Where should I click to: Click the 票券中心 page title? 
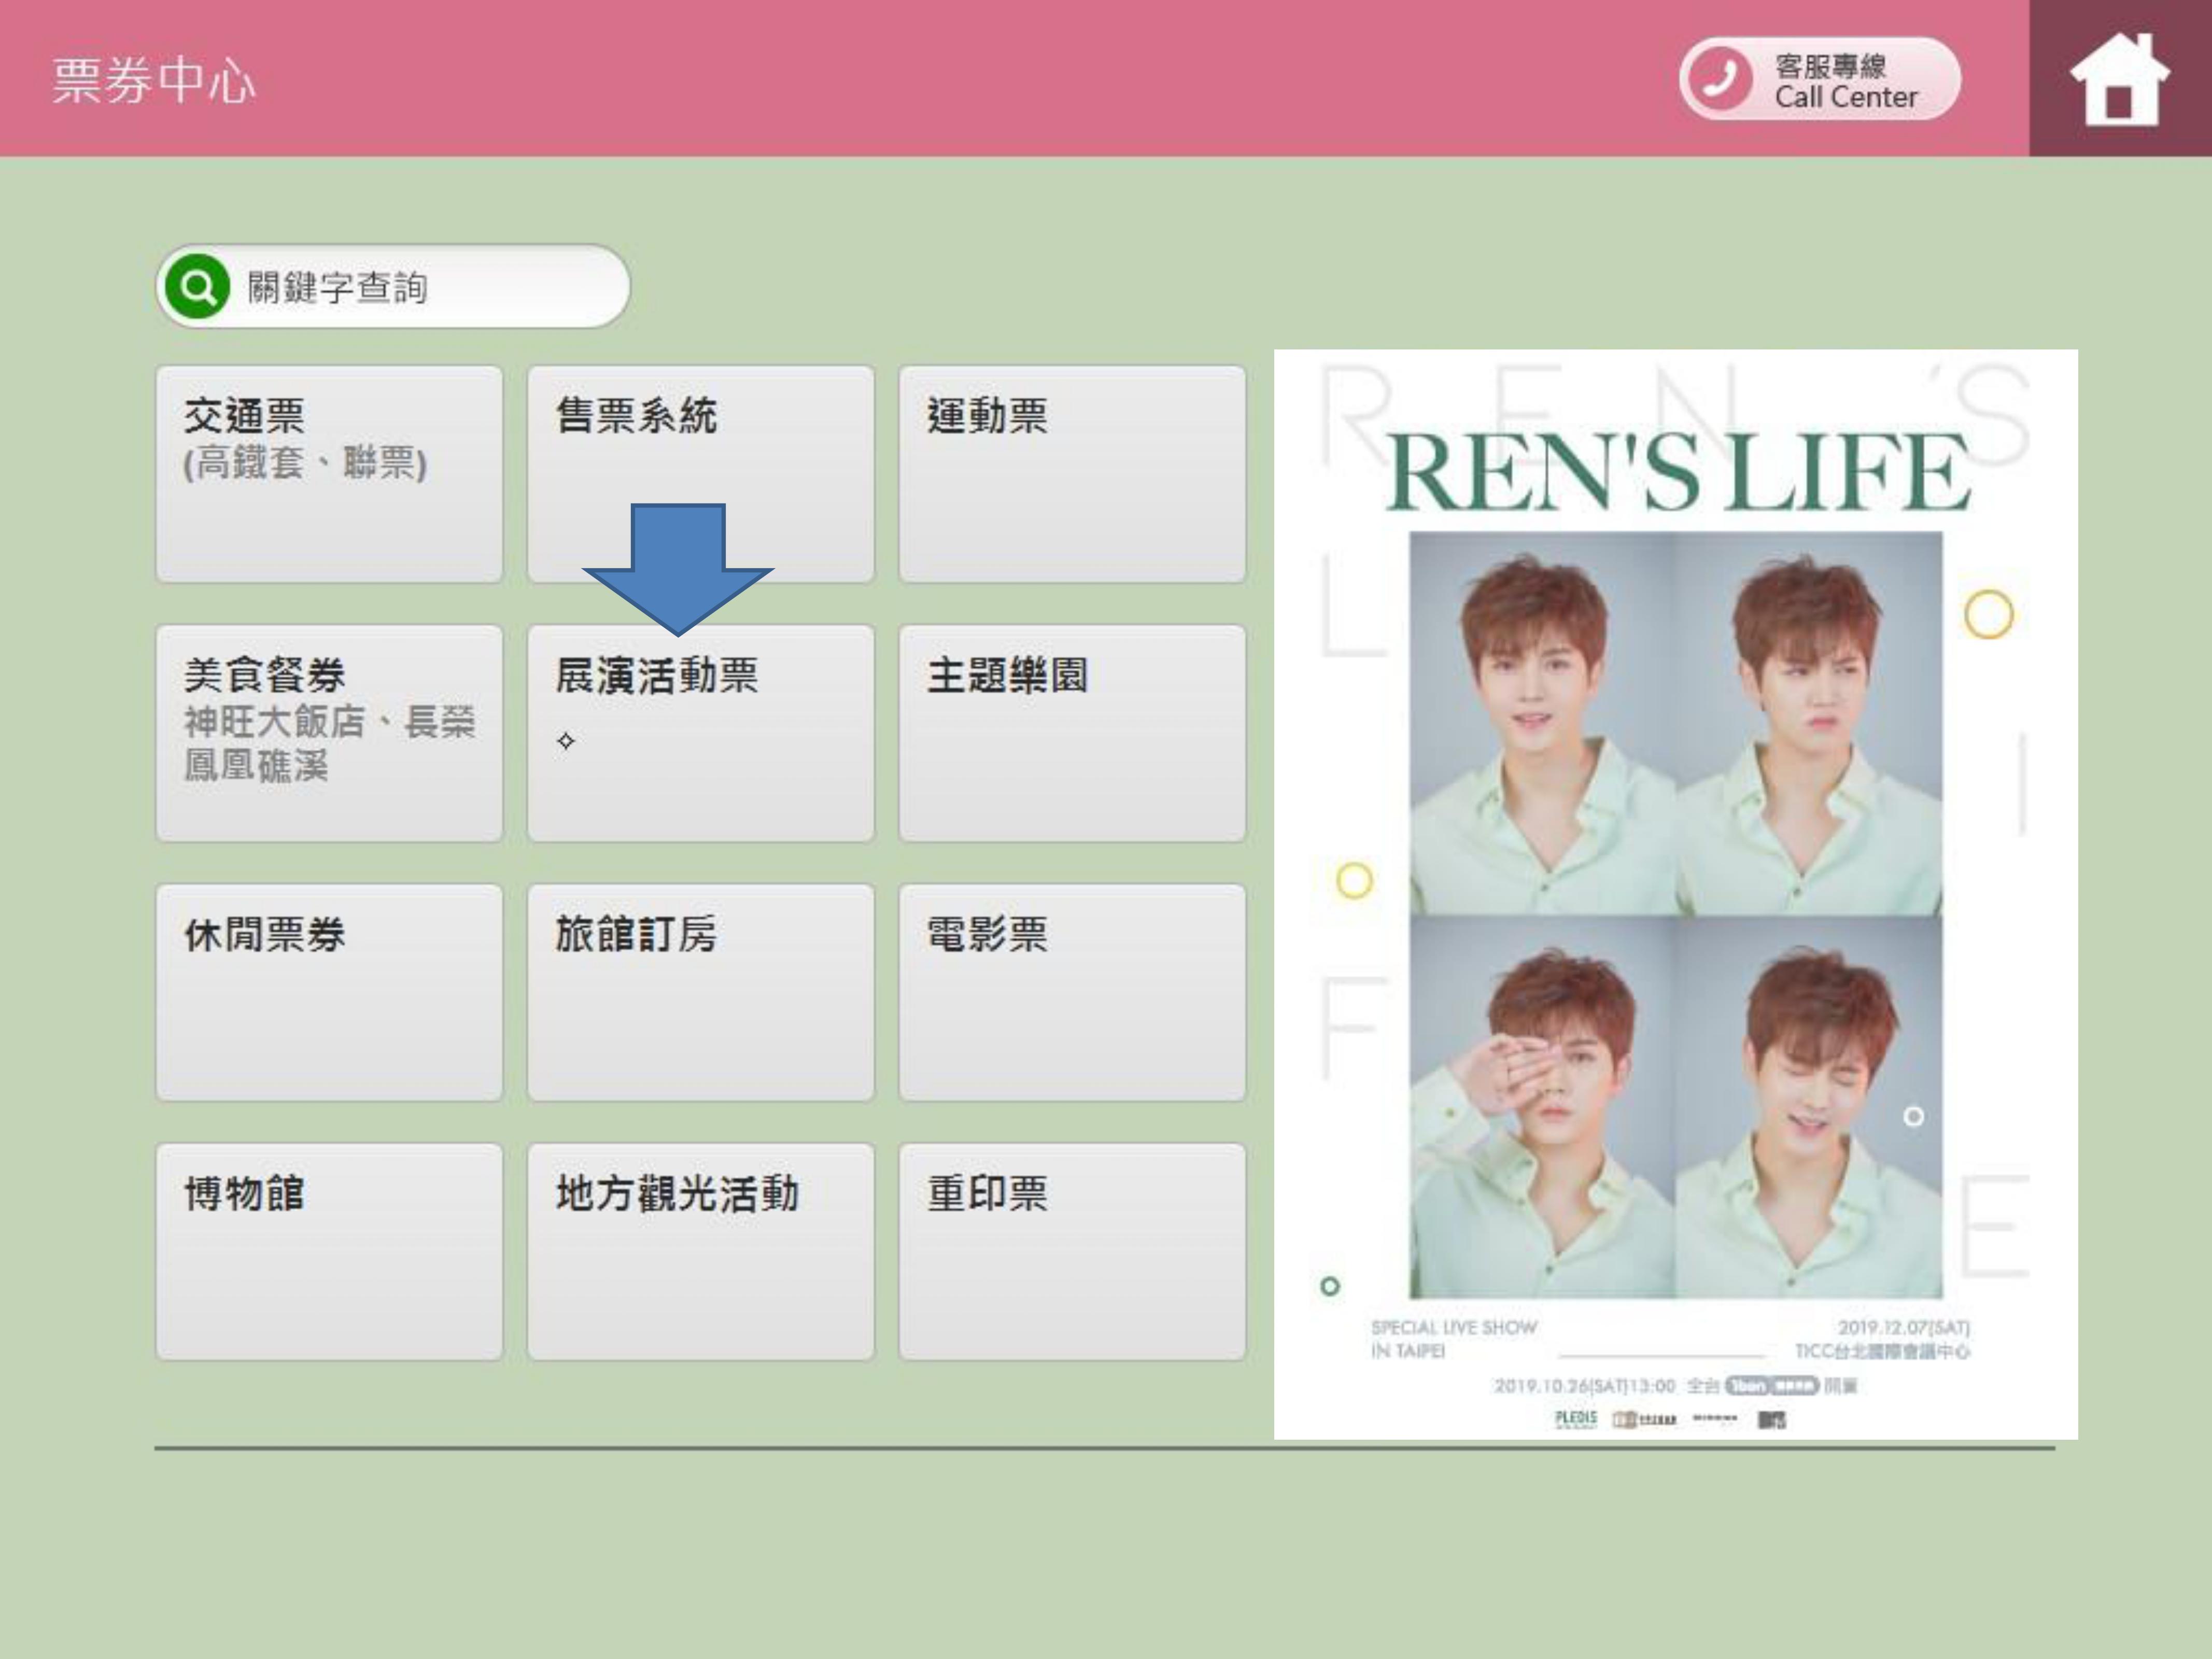point(154,80)
